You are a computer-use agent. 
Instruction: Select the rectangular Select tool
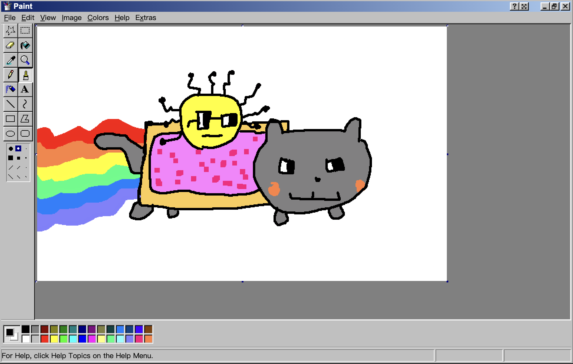[25, 30]
